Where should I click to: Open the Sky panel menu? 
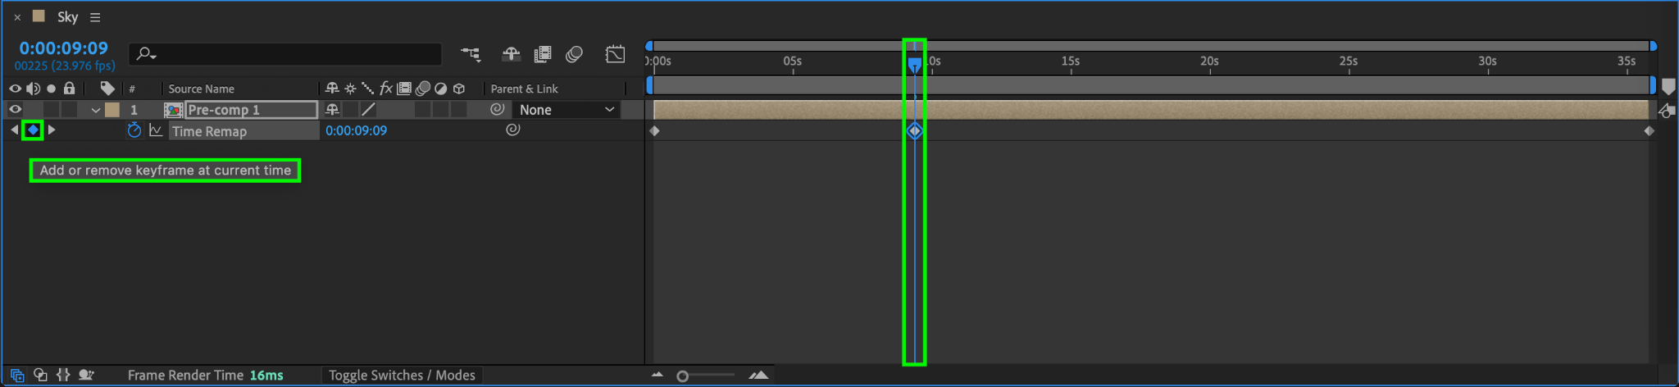pos(95,17)
